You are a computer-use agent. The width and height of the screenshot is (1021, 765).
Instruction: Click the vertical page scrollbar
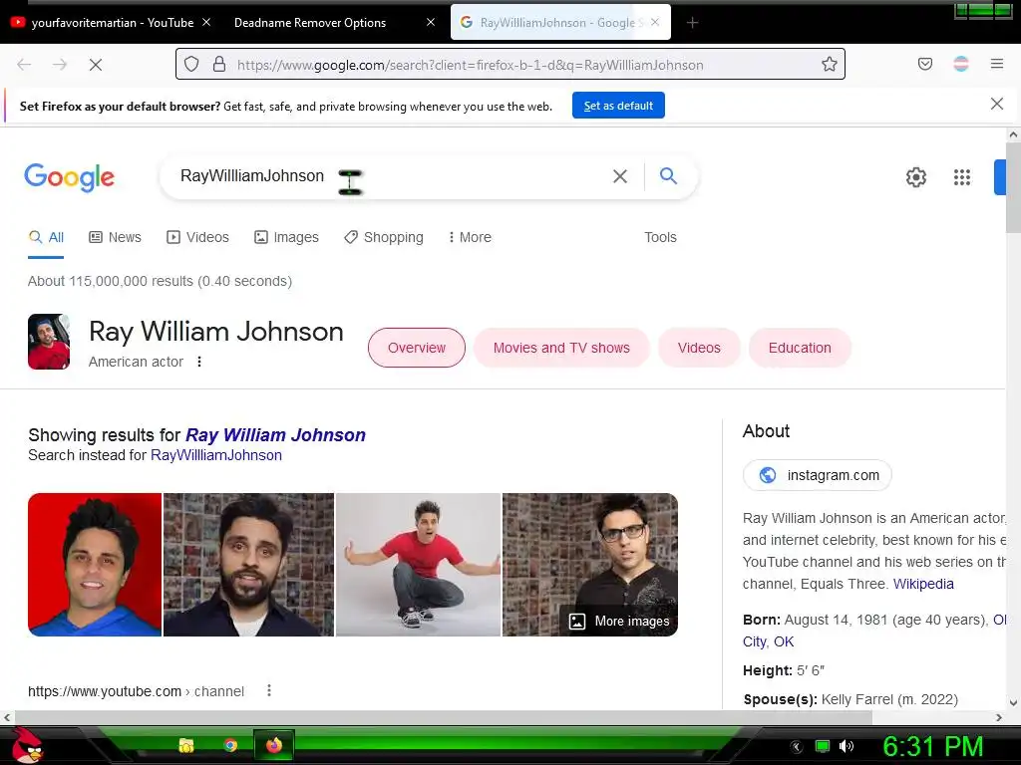[1013, 187]
